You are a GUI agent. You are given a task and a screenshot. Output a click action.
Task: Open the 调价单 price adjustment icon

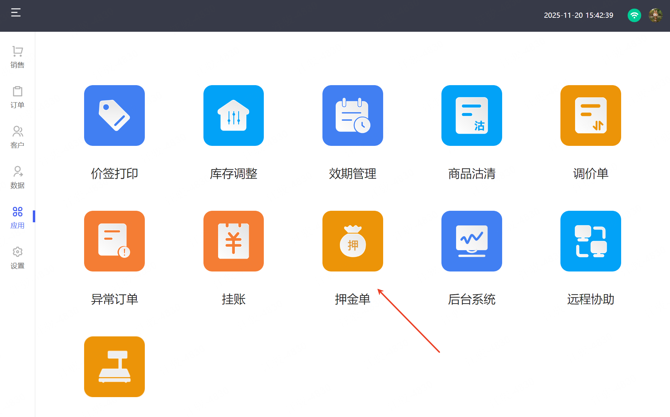(x=590, y=116)
